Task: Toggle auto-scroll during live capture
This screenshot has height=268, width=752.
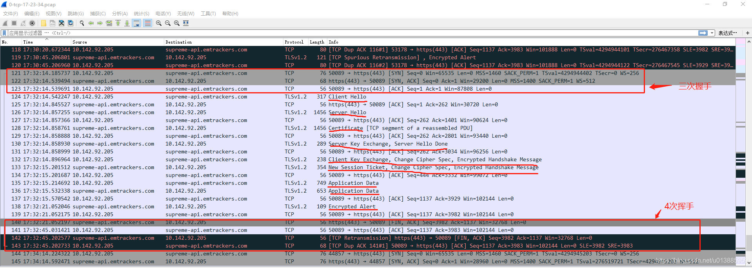Action: click(x=136, y=23)
